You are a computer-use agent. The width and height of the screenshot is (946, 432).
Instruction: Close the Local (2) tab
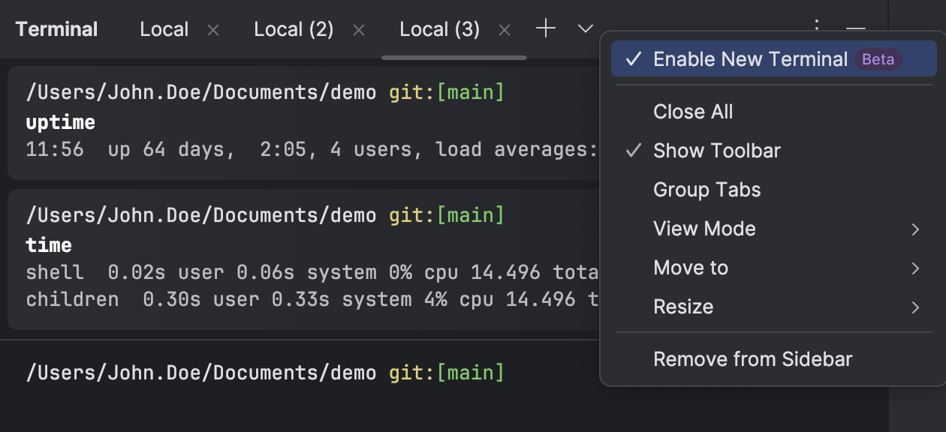(x=359, y=30)
